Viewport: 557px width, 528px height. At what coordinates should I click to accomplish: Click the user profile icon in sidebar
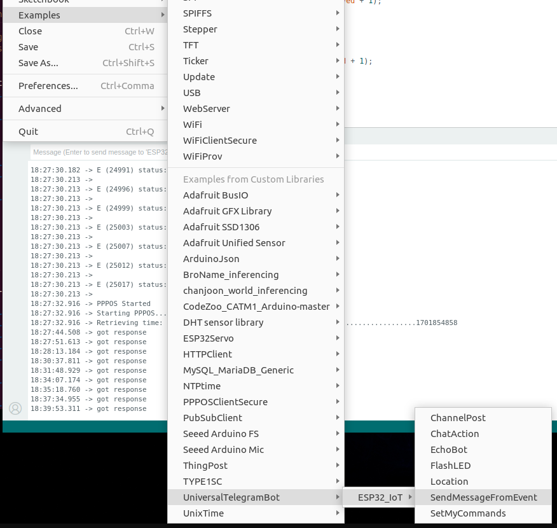[15, 408]
